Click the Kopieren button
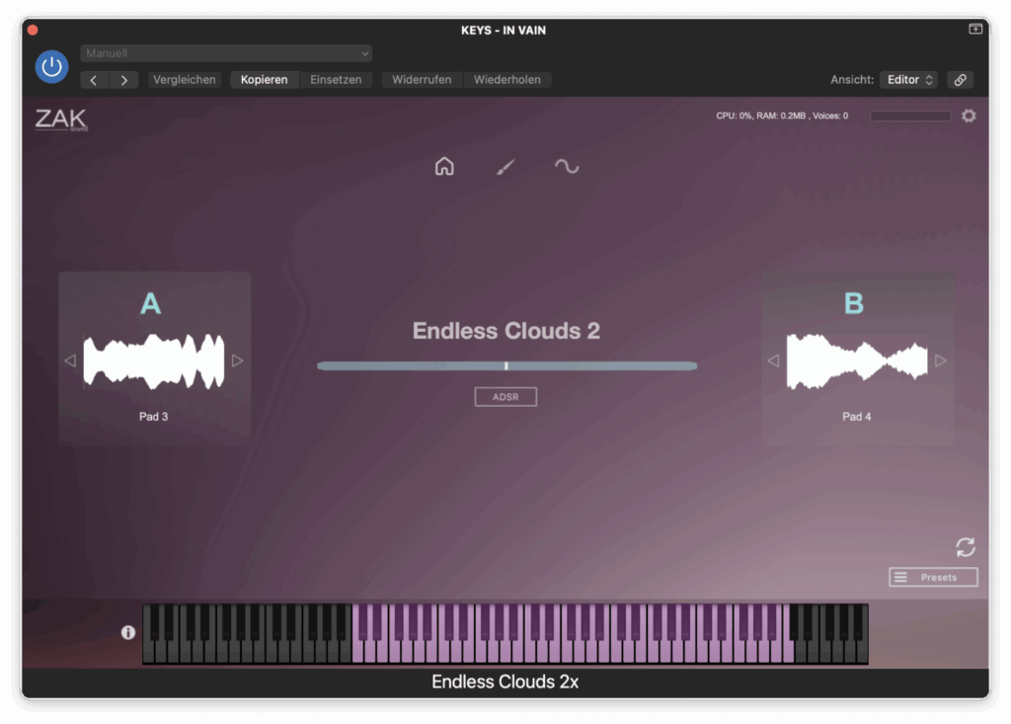 (x=265, y=80)
